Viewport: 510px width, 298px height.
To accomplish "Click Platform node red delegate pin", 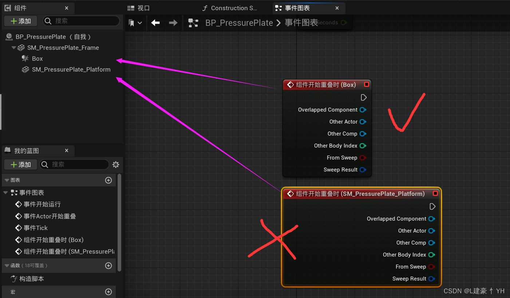I will 435,193.
